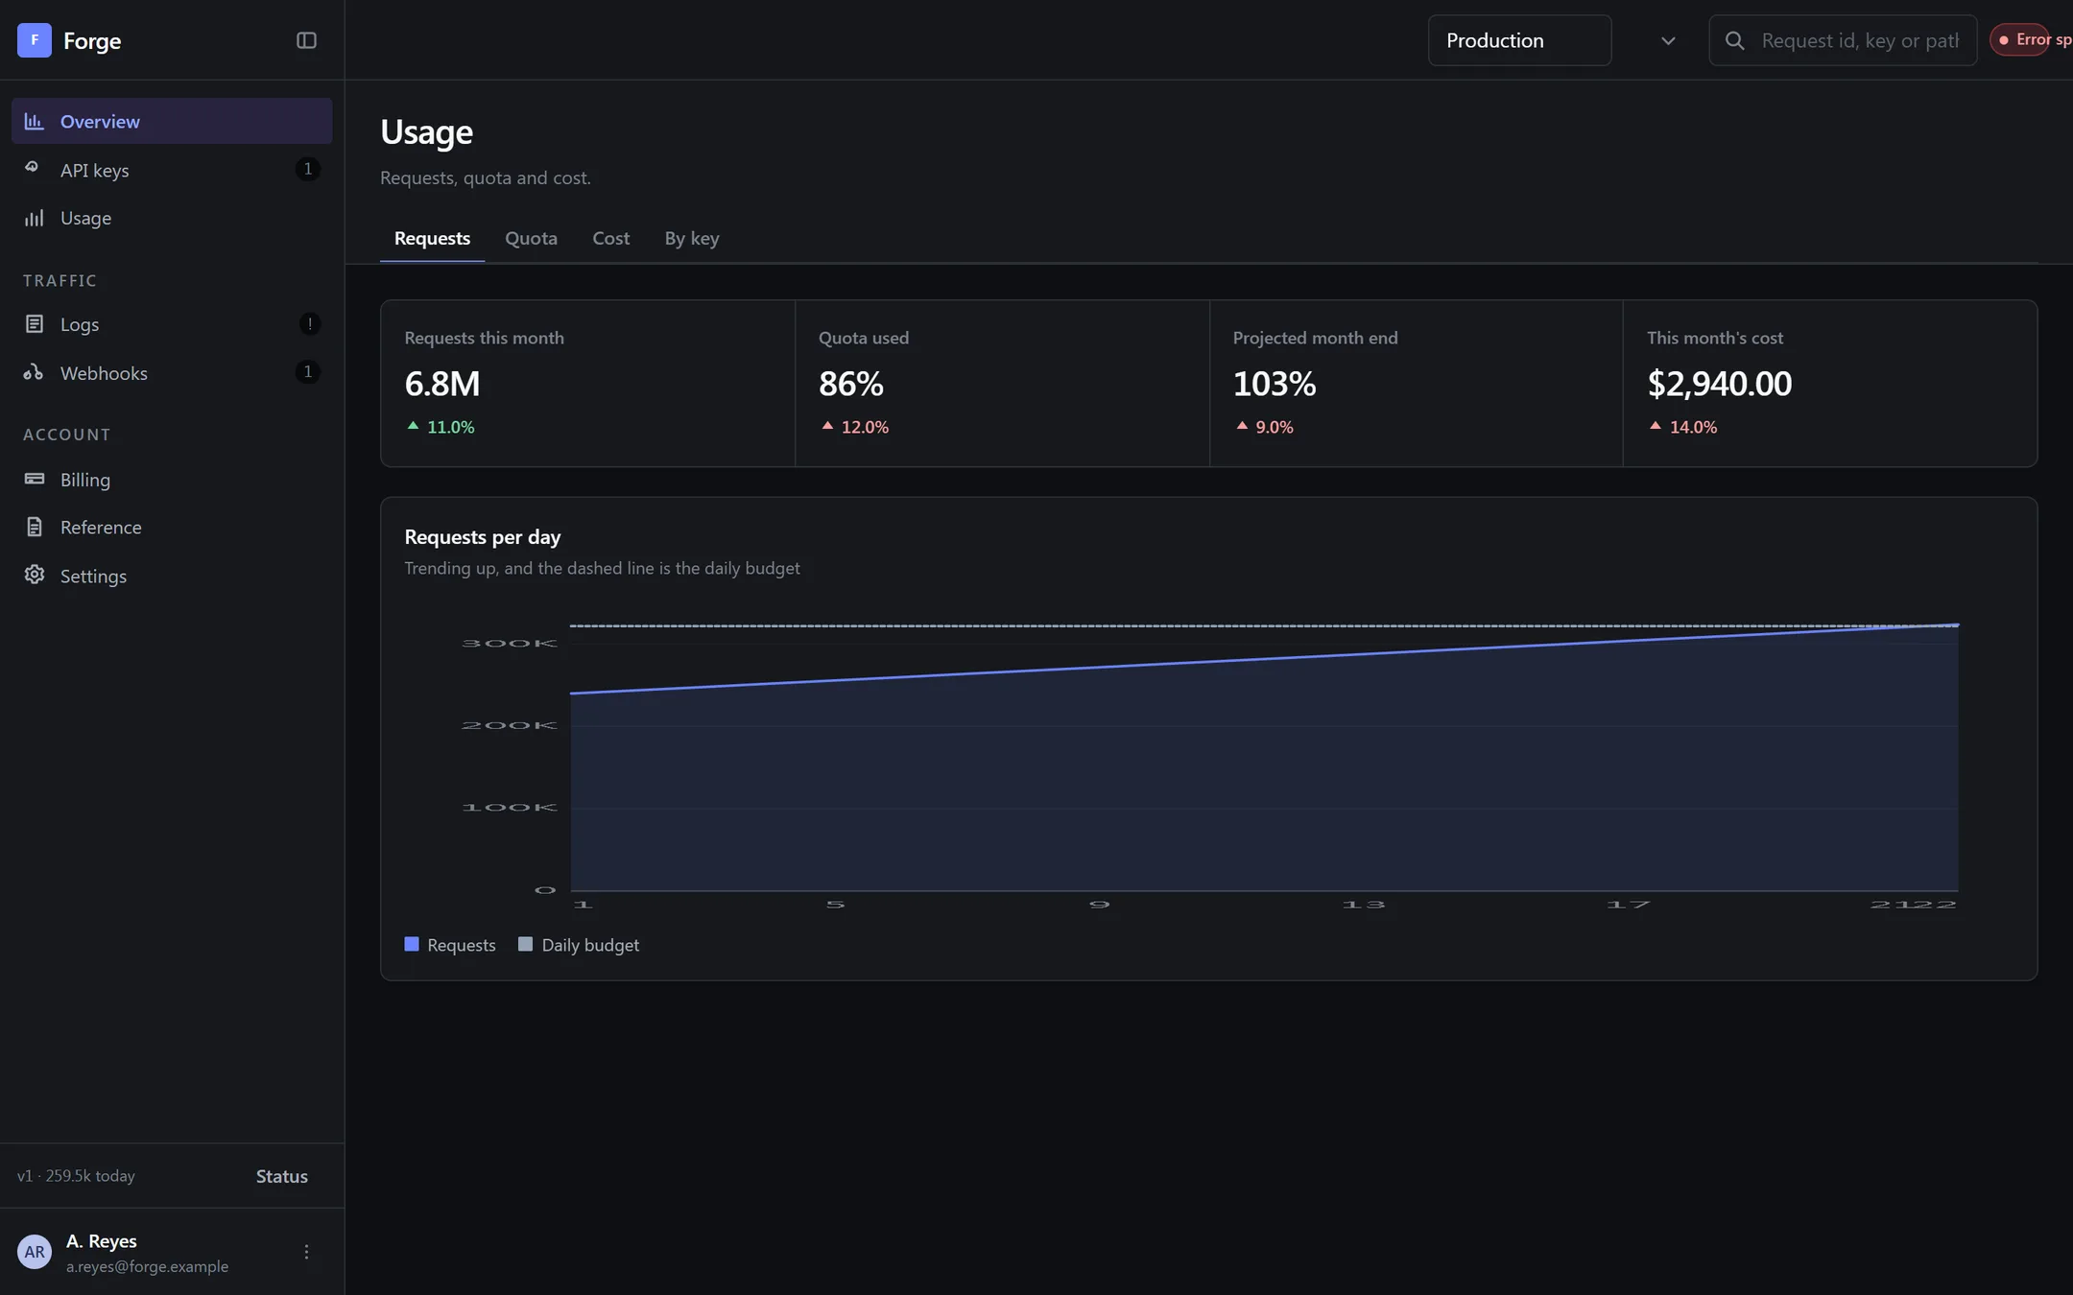Switch to the Quota tab

[531, 238]
